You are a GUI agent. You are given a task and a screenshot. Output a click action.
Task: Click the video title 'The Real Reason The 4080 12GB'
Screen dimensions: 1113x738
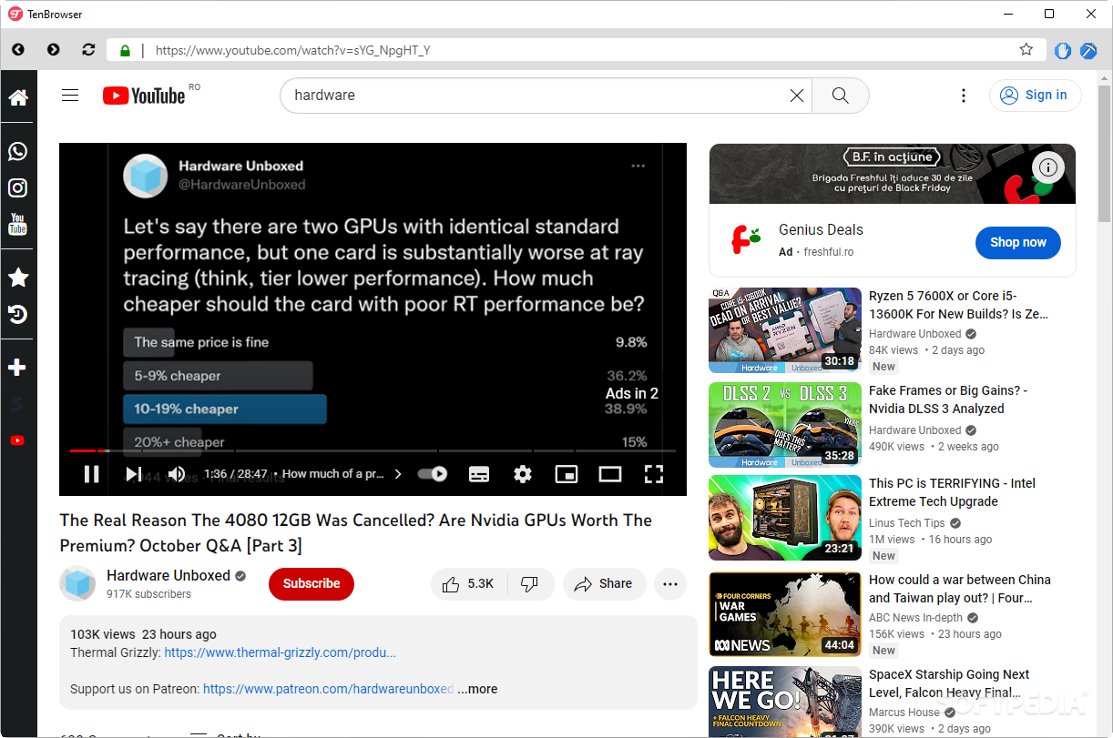pos(356,532)
